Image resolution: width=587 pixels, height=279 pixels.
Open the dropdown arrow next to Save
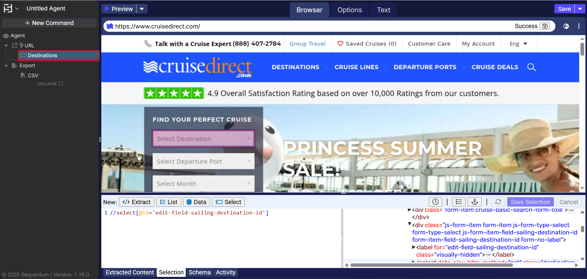click(580, 9)
